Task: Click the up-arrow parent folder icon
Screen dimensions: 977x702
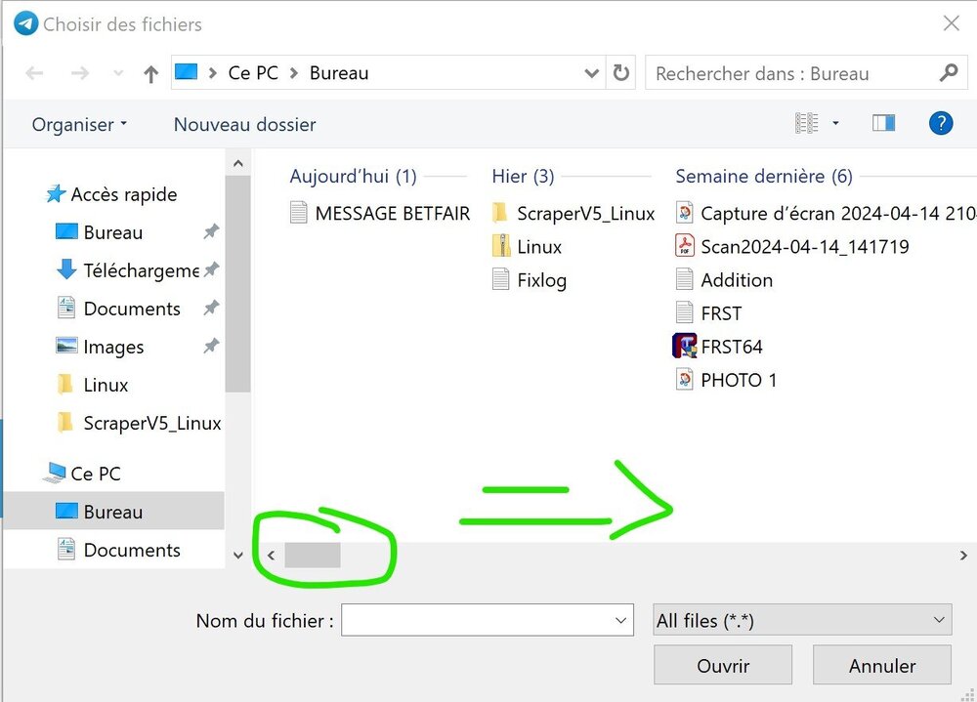Action: pos(150,74)
